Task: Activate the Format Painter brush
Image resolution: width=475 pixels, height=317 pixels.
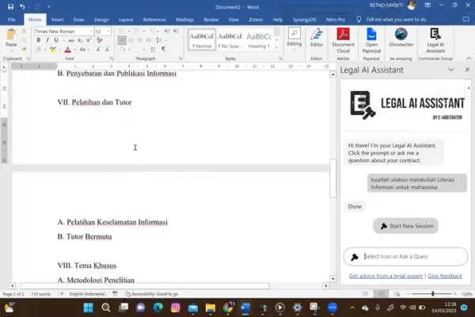Action: (x=24, y=49)
